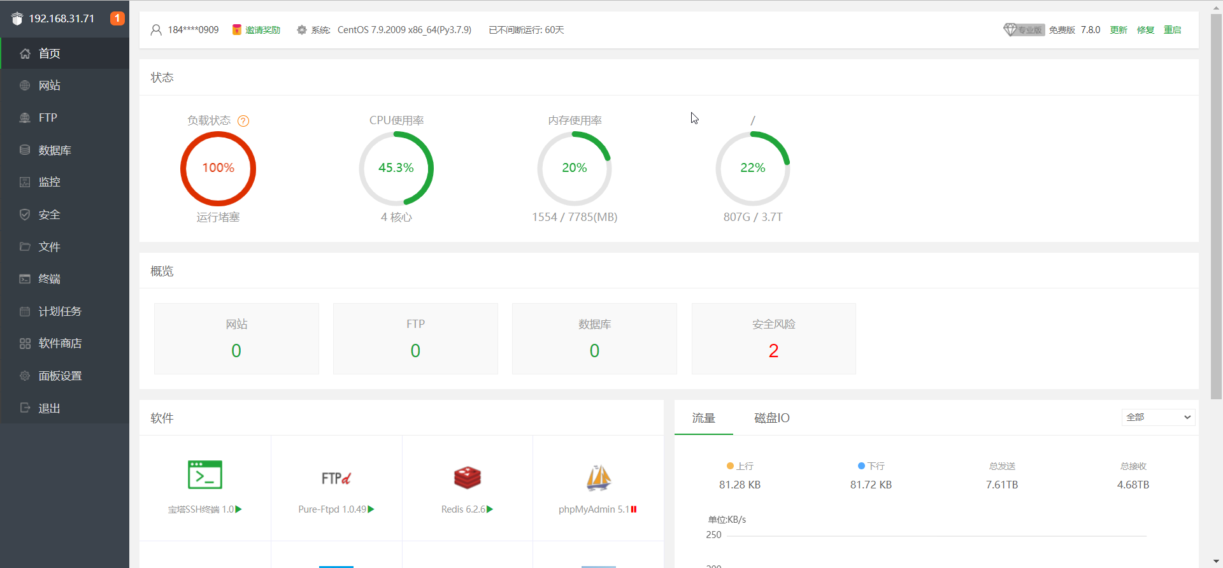Open the 数据库 overview card showing 0

594,339
